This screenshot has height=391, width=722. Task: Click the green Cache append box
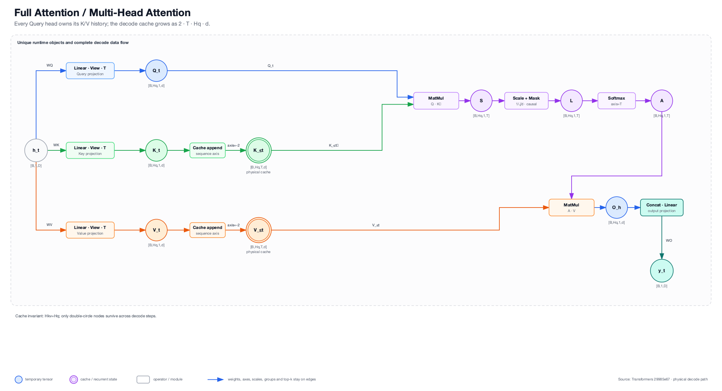point(208,150)
